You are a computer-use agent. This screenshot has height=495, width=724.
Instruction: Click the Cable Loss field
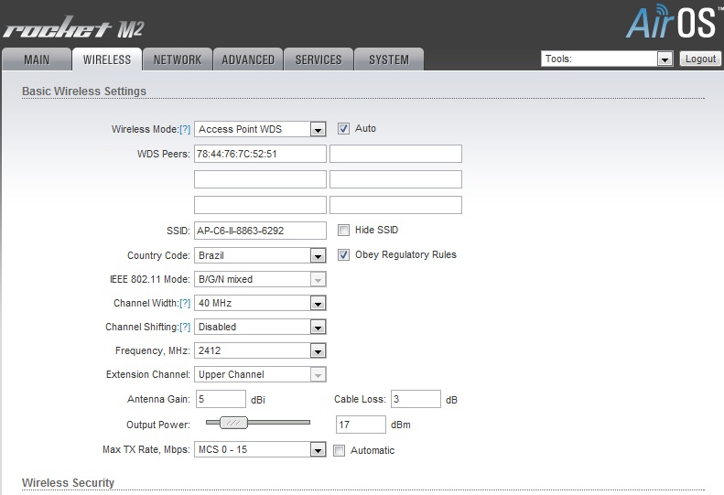coord(416,399)
